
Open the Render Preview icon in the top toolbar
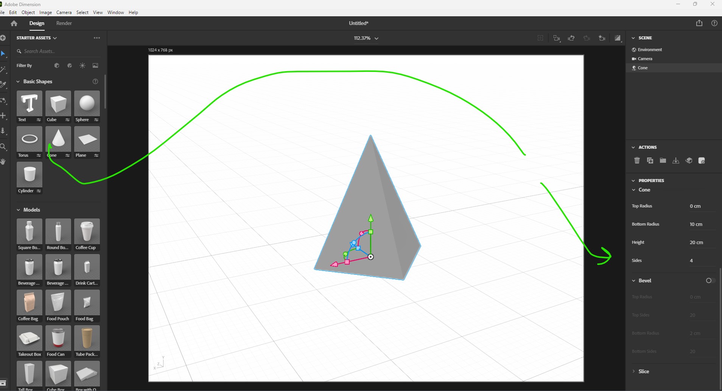[x=618, y=38]
